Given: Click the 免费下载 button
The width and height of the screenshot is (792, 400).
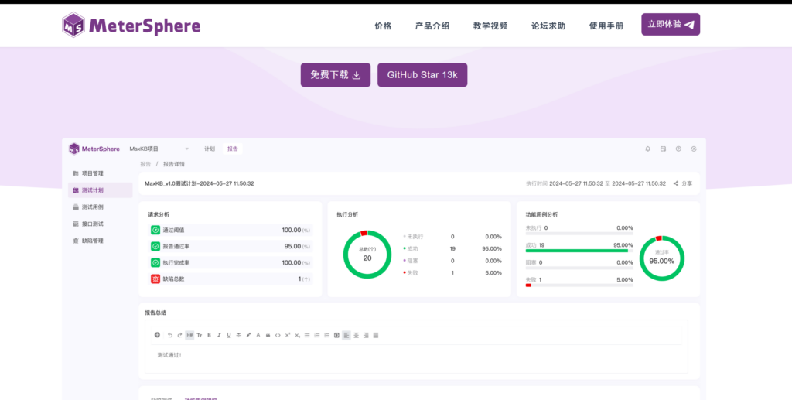Looking at the screenshot, I should coord(336,75).
